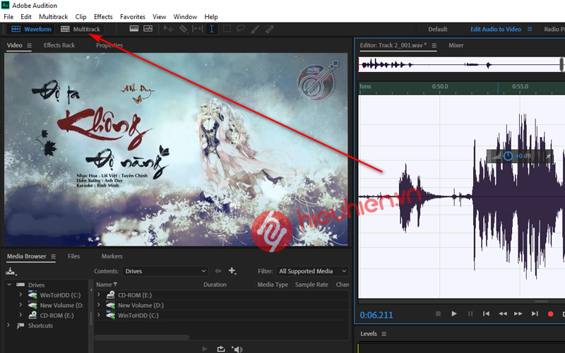Open the Clip menu
565x353 pixels.
pos(81,17)
